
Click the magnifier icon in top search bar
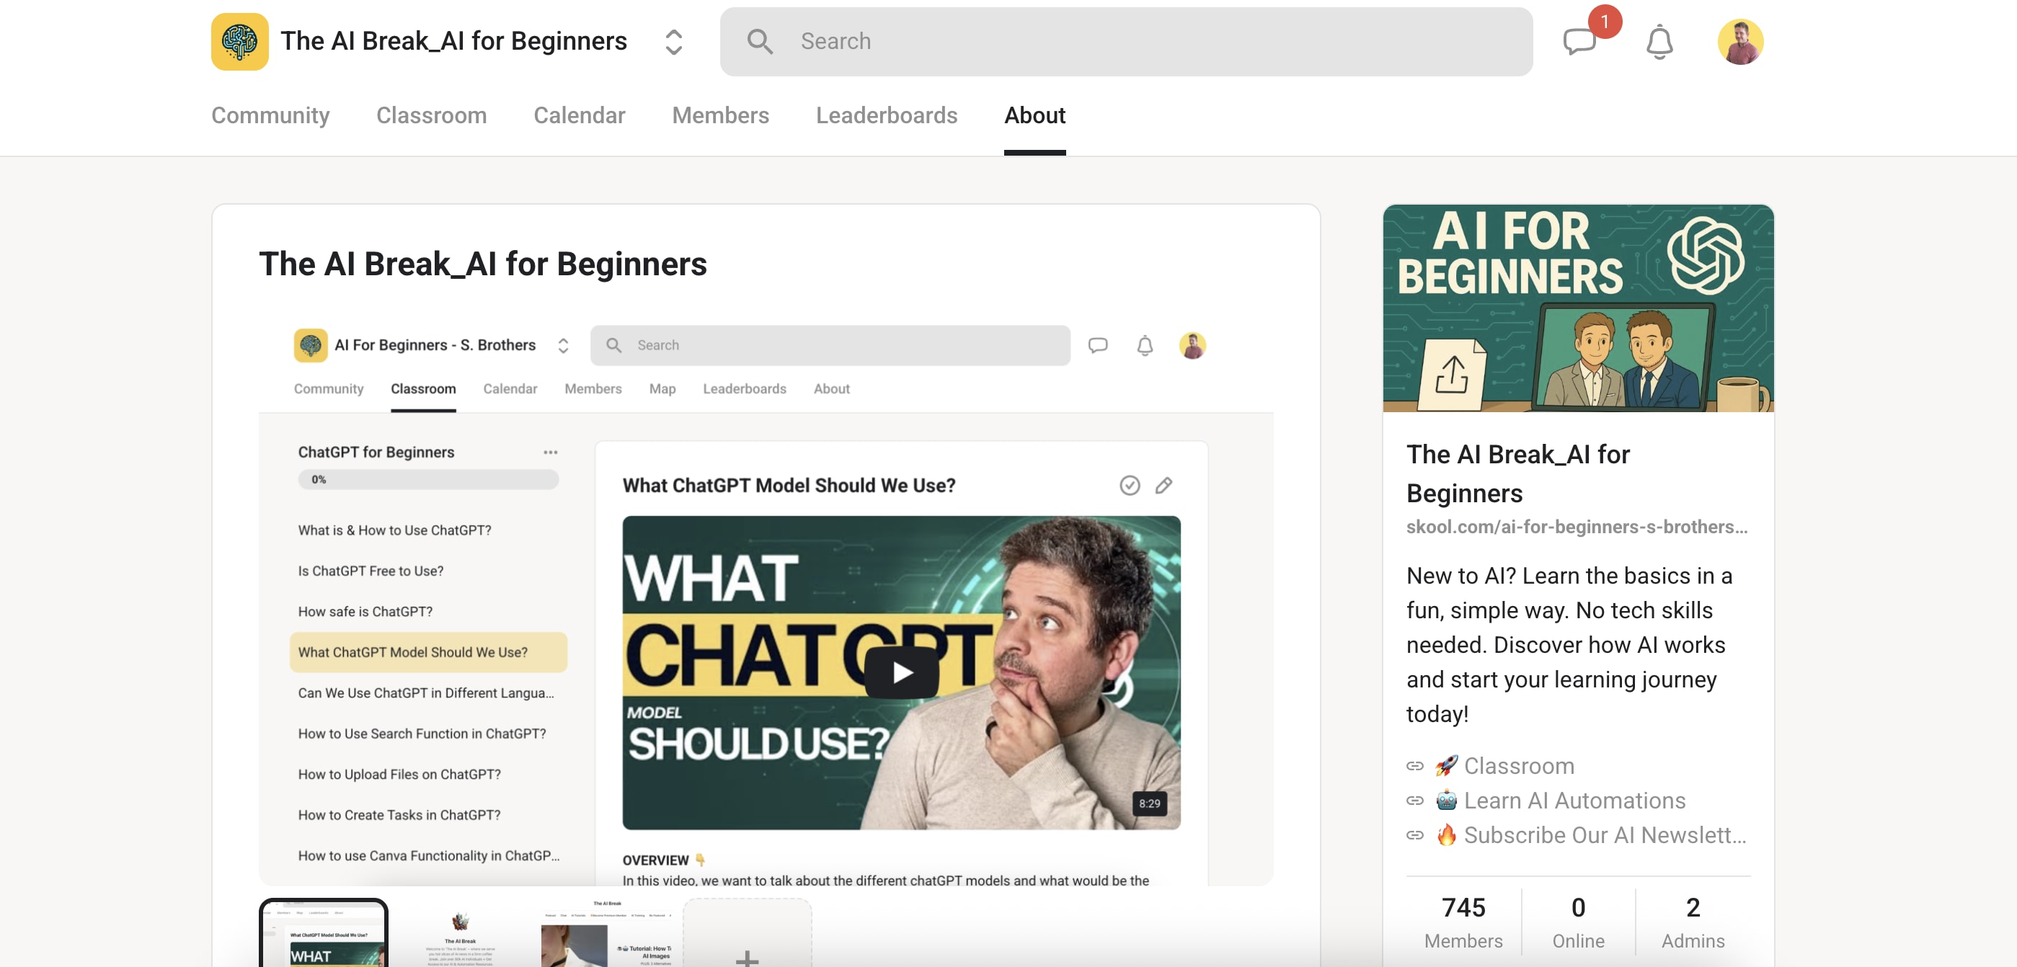click(x=760, y=42)
